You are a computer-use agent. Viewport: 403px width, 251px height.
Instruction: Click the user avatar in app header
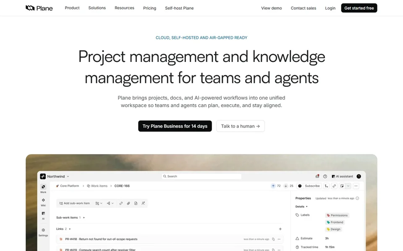tap(359, 176)
